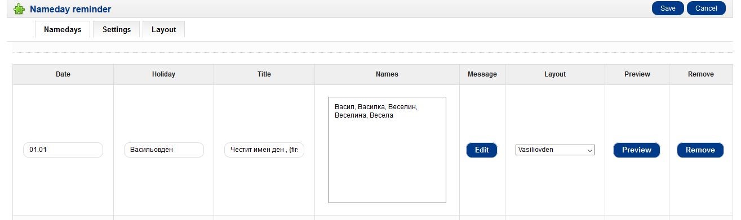The width and height of the screenshot is (741, 220).
Task: Click the dropdown arrow of Layout select
Action: (590, 150)
